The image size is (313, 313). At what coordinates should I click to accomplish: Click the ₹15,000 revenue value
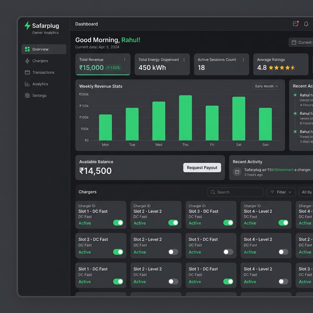(91, 68)
